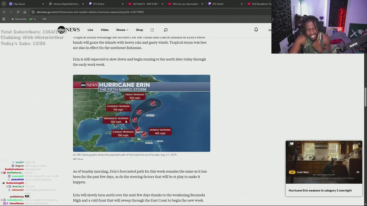Open the green 'w' bookmark
367x206 pixels.
[32, 19]
